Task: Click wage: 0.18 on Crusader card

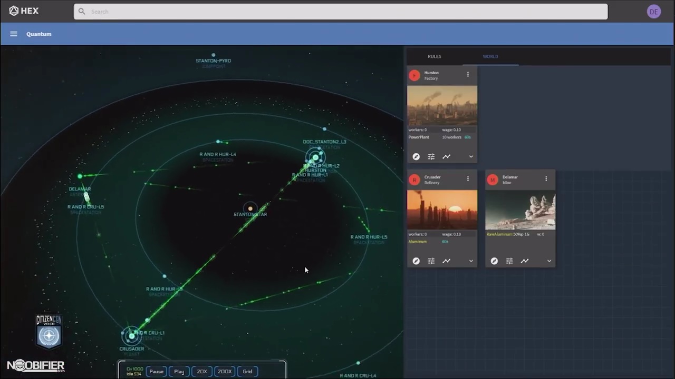Action: point(451,234)
